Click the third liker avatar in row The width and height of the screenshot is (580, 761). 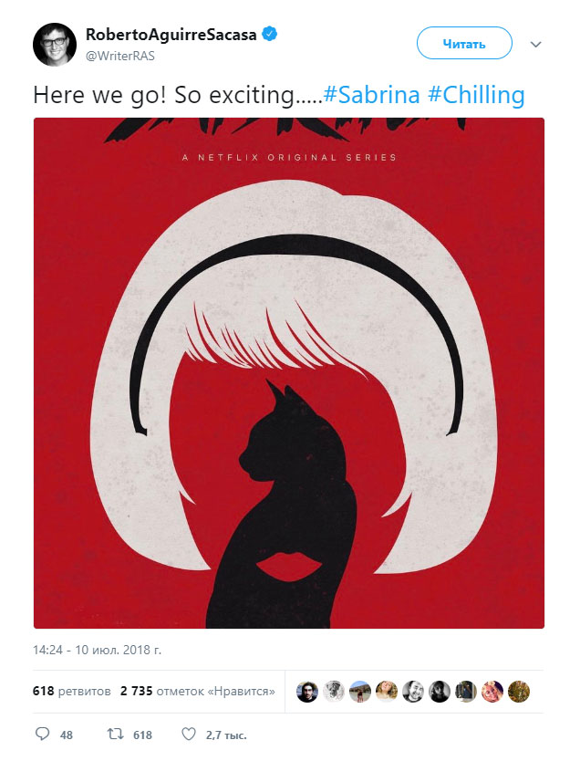coord(360,692)
